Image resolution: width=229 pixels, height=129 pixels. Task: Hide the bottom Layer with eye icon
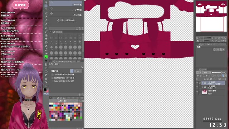pyautogui.click(x=197, y=92)
